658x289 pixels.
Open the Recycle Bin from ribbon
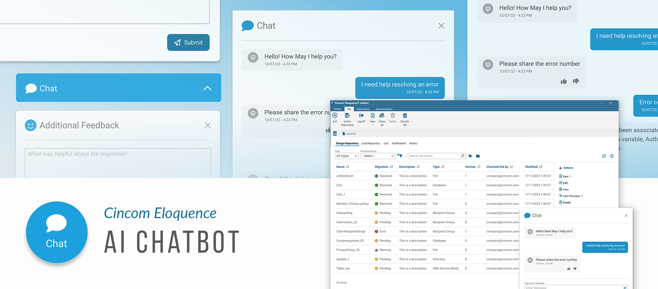click(405, 116)
